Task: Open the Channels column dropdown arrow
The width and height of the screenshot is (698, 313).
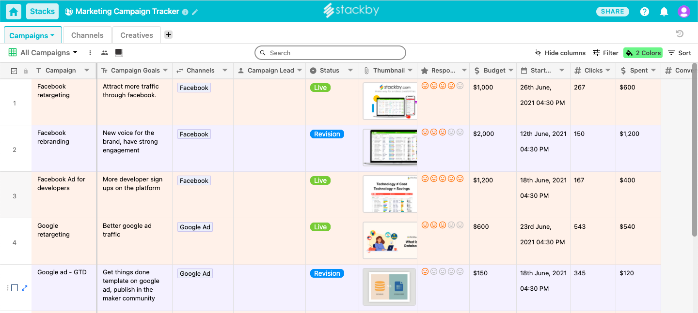Action: 225,71
